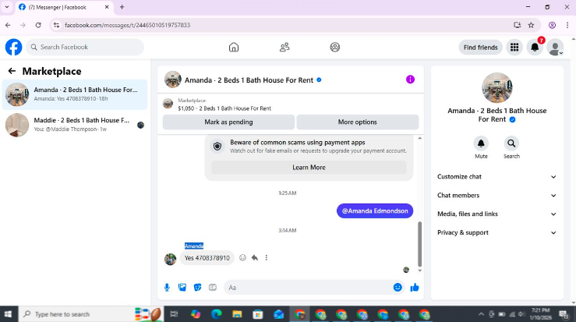
Task: Select the Messenger | Facebook browser tab
Action: 63,7
